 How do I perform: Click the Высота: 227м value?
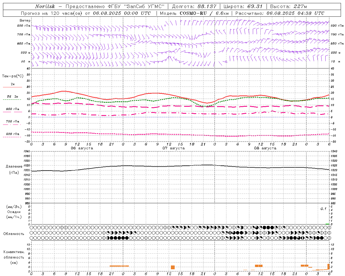[288, 6]
